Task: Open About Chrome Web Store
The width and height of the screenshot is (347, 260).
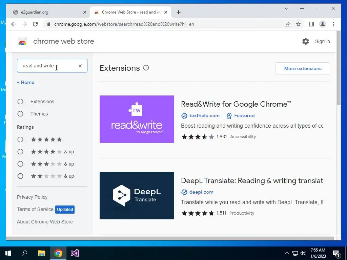Action: click(45, 222)
